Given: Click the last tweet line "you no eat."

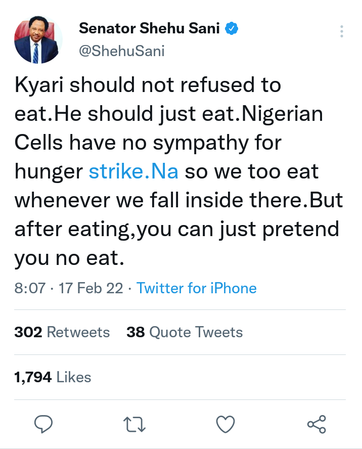Looking at the screenshot, I should click(69, 259).
